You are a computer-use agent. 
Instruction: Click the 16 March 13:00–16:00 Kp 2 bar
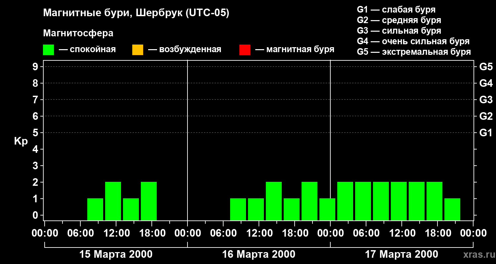[274, 201]
